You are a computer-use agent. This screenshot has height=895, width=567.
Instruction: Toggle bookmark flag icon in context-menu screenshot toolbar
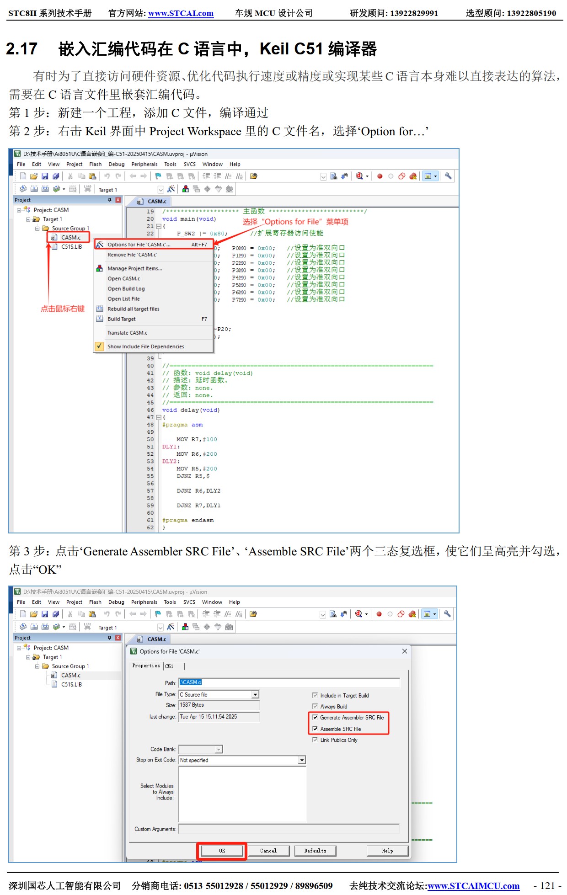click(158, 176)
